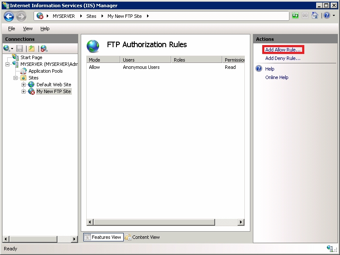Open the blue Help question-mark toolbar icon
The height and width of the screenshot is (255, 340).
pyautogui.click(x=326, y=15)
